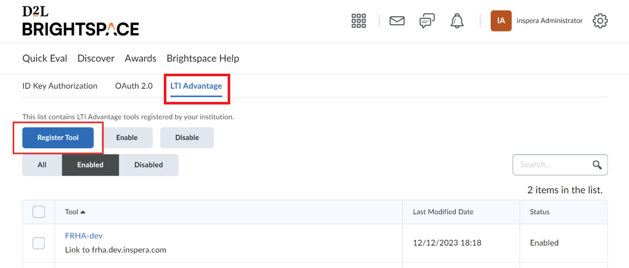Show All tools filter
Screen dimensions: 629x268
(x=42, y=165)
